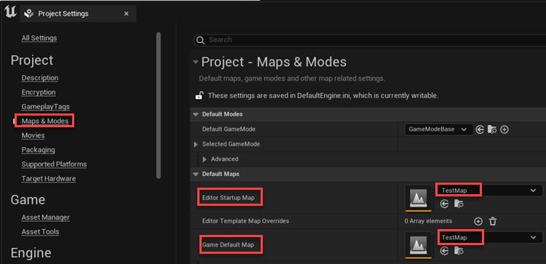Select Maps & Modes in sidebar
The image size is (546, 264).
(44, 121)
